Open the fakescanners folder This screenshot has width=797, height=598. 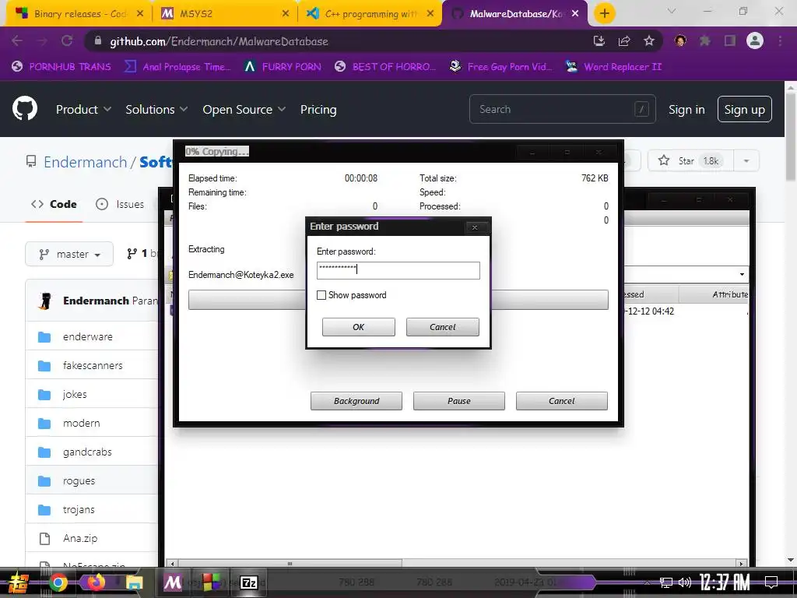pos(93,365)
